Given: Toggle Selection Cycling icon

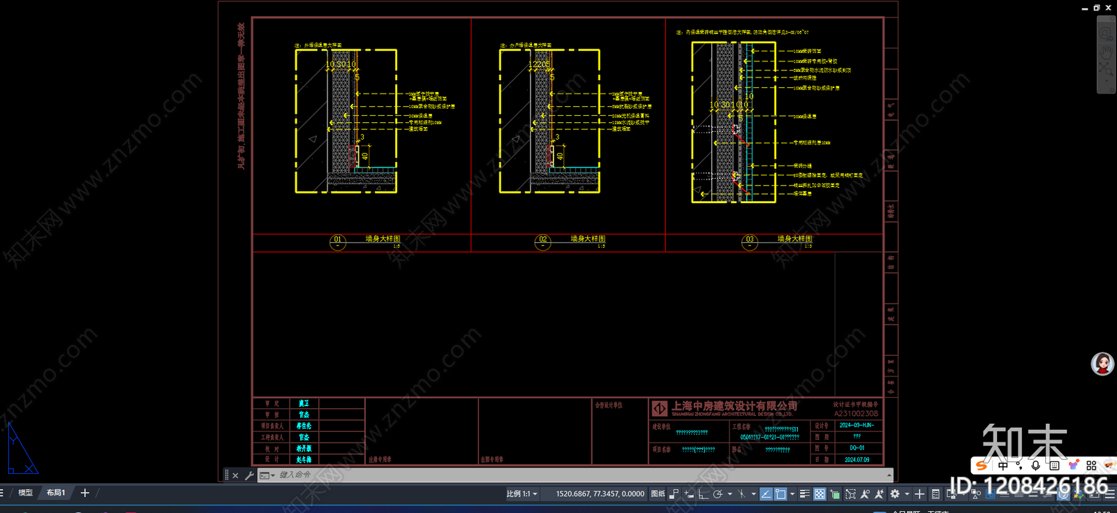Looking at the screenshot, I should (x=835, y=493).
